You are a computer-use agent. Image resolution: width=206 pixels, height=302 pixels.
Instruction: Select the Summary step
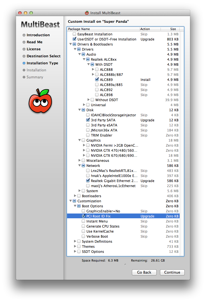tap(35, 77)
